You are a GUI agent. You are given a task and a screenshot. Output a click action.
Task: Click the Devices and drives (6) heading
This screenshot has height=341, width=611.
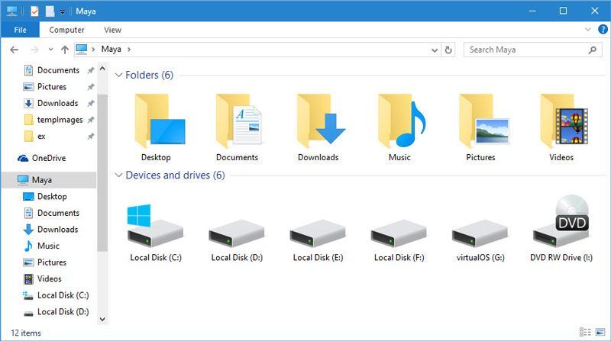[x=175, y=175]
